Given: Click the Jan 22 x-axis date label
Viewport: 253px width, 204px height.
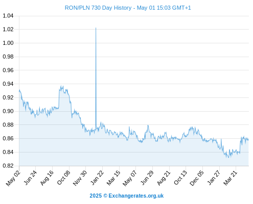Looking at the screenshot, I should (97, 177).
